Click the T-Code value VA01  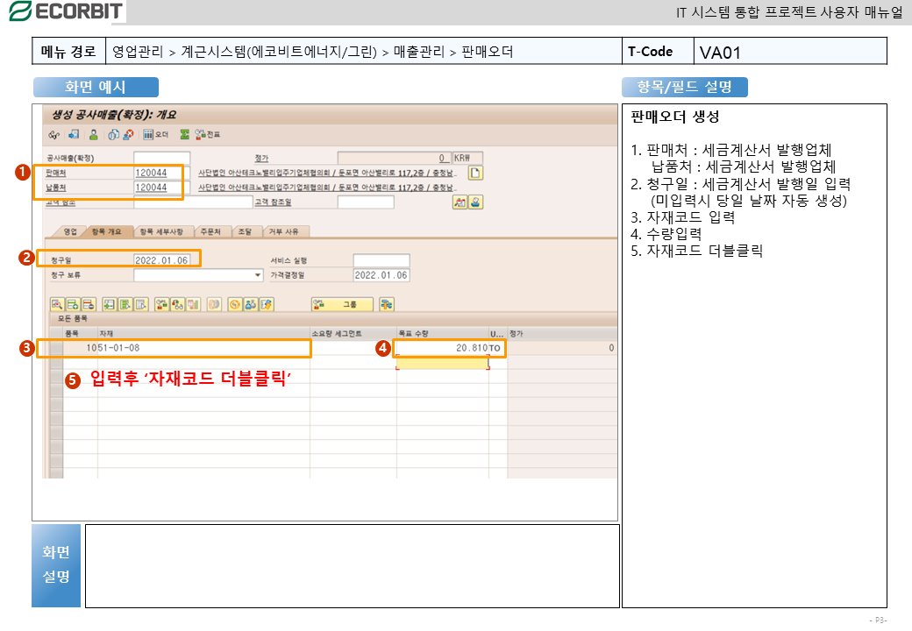719,53
